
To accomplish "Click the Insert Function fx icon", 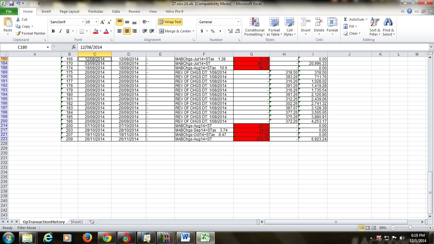I will click(74, 47).
